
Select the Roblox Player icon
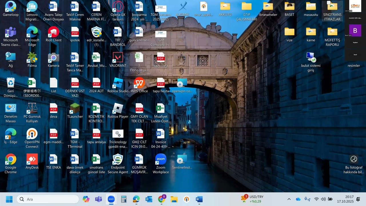(x=118, y=111)
